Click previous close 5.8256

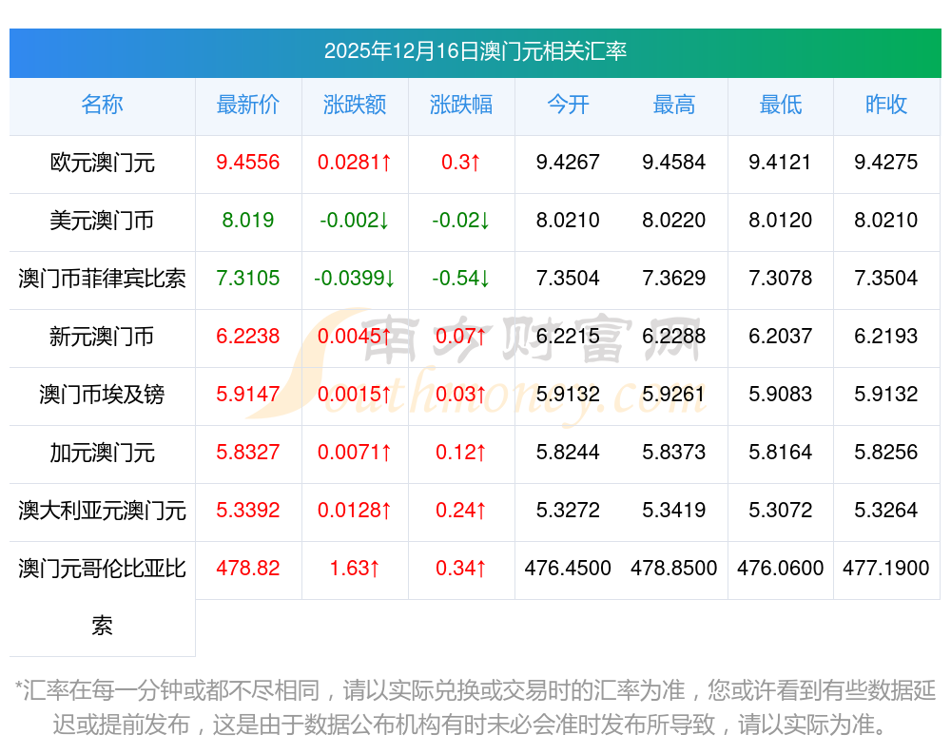pos(886,452)
